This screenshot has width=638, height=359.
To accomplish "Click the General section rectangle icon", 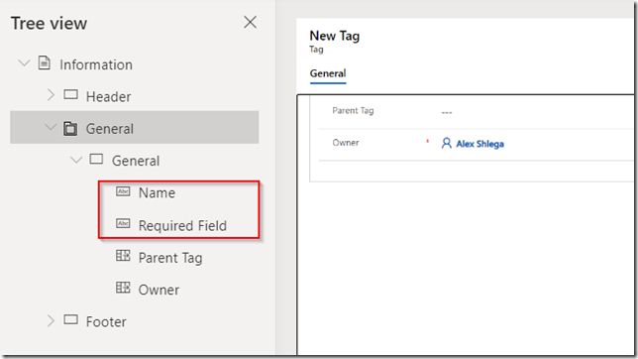I will point(96,159).
